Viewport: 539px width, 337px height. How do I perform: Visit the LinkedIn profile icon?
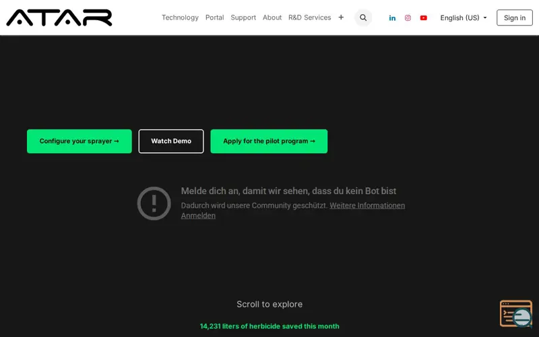pyautogui.click(x=392, y=18)
